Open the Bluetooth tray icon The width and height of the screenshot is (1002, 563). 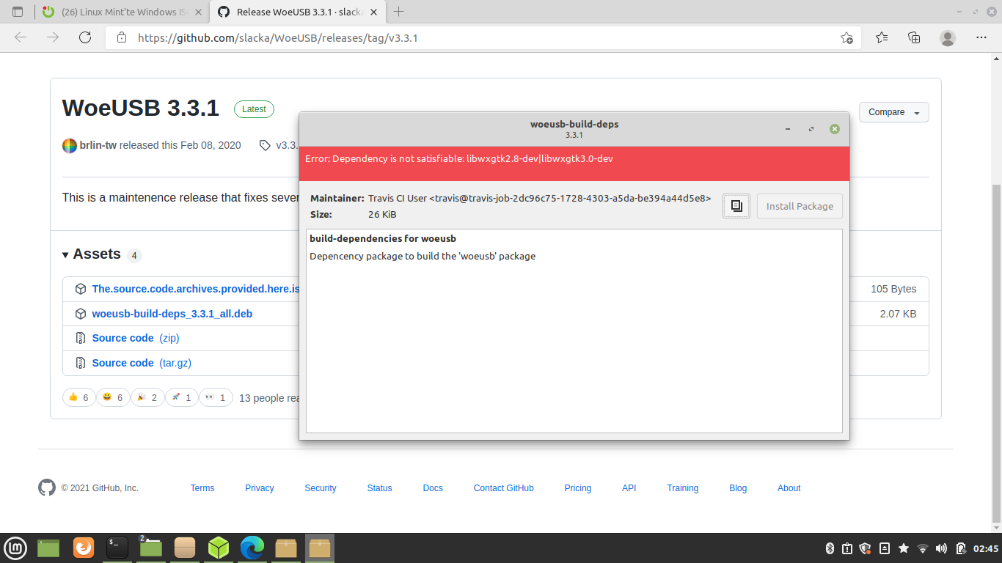coord(831,548)
